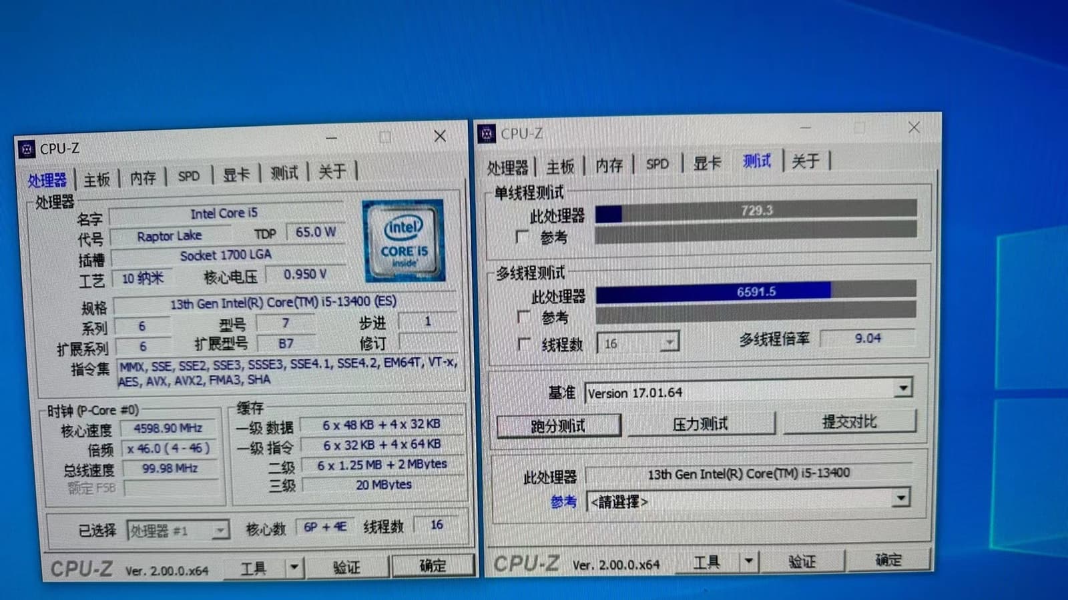The image size is (1068, 600).
Task: Click the TDP value 65.0 W
Action: (x=315, y=232)
